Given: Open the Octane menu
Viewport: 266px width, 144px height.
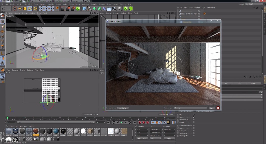Looking at the screenshot, I should click(109, 4).
